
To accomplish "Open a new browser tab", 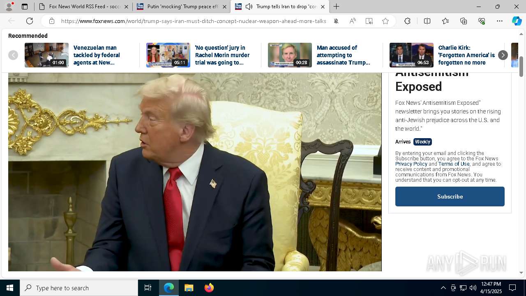I will (x=336, y=7).
